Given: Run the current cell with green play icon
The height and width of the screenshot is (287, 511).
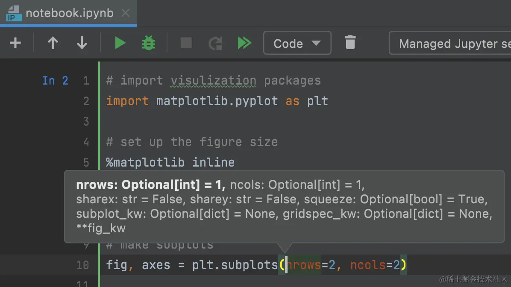Looking at the screenshot, I should tap(120, 43).
